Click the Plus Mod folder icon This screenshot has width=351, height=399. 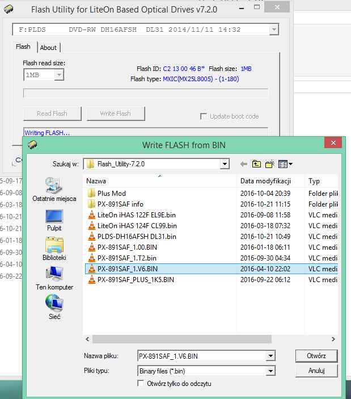(x=91, y=194)
